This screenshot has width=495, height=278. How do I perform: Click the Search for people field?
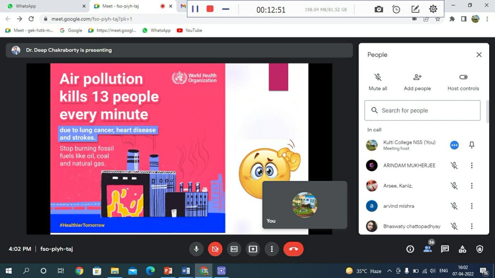coord(422,111)
